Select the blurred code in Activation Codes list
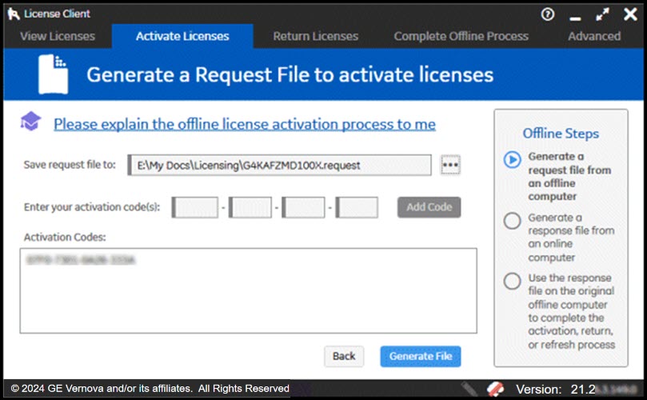647x400 pixels. (x=81, y=260)
